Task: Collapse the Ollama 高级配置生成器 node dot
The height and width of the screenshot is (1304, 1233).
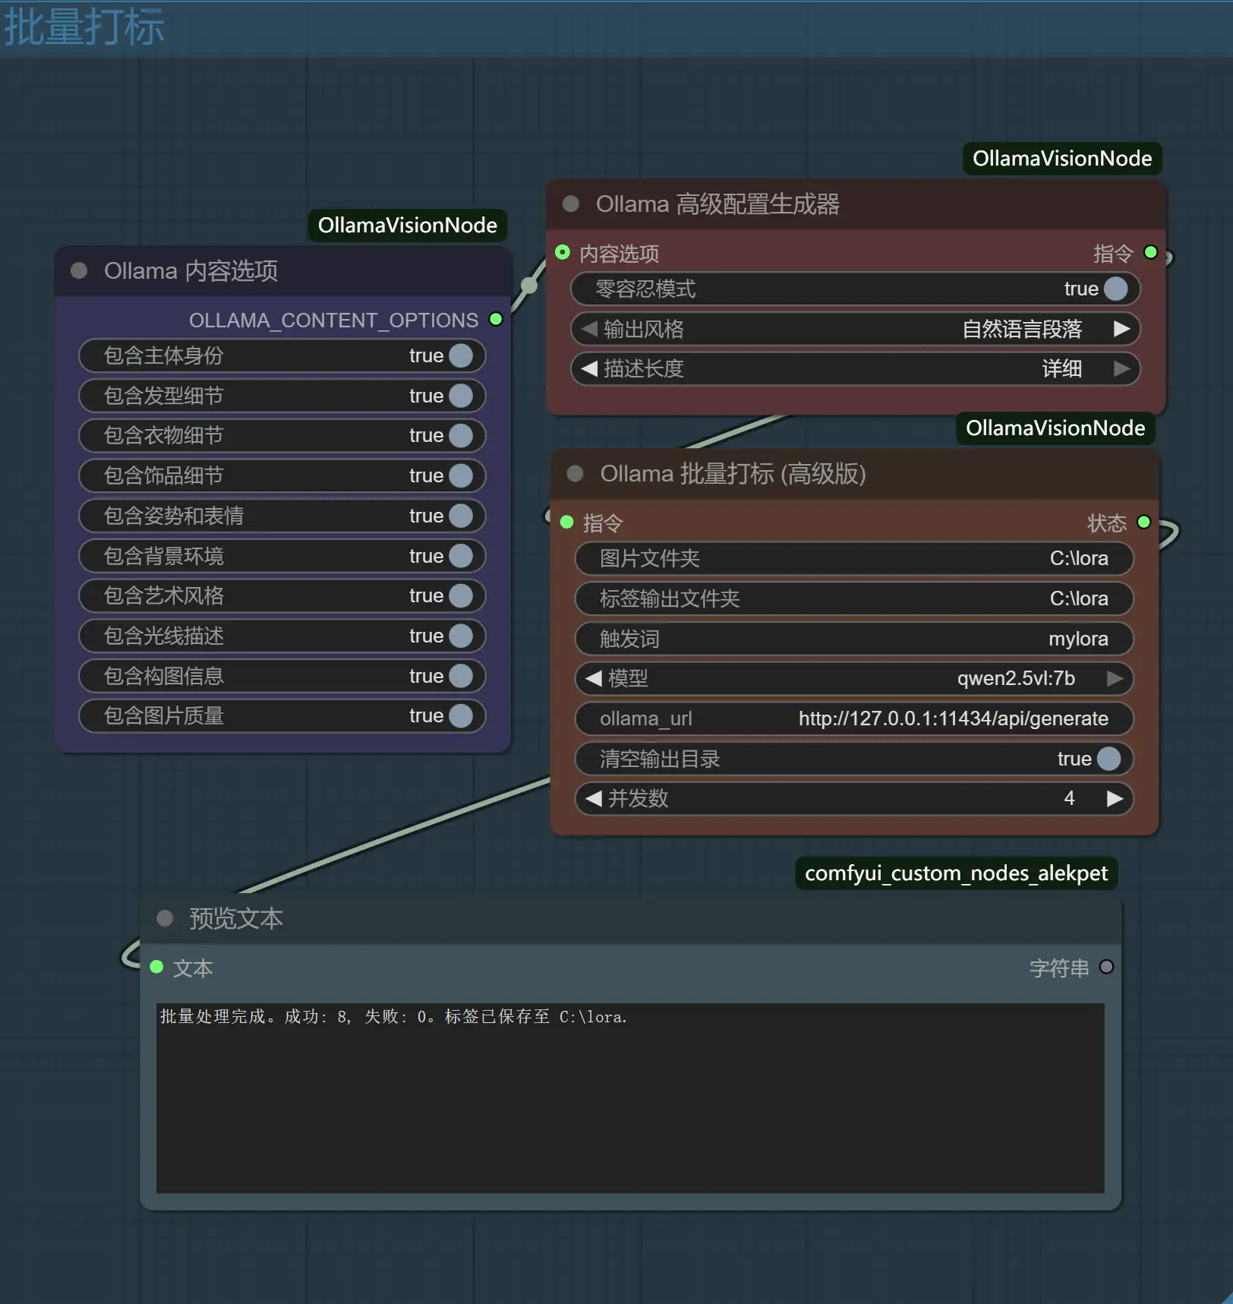Action: [571, 204]
